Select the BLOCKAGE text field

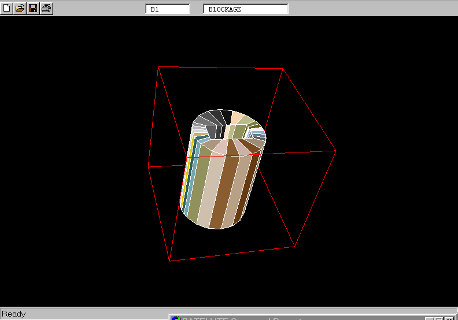pyautogui.click(x=246, y=9)
